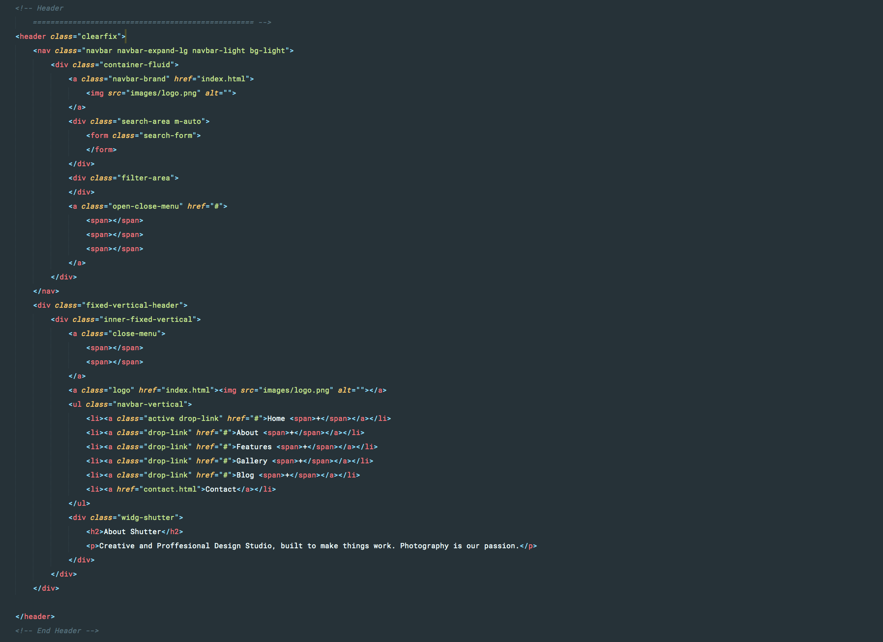The width and height of the screenshot is (883, 642).
Task: Click the nav navbar-expand-lg line
Action: click(163, 50)
